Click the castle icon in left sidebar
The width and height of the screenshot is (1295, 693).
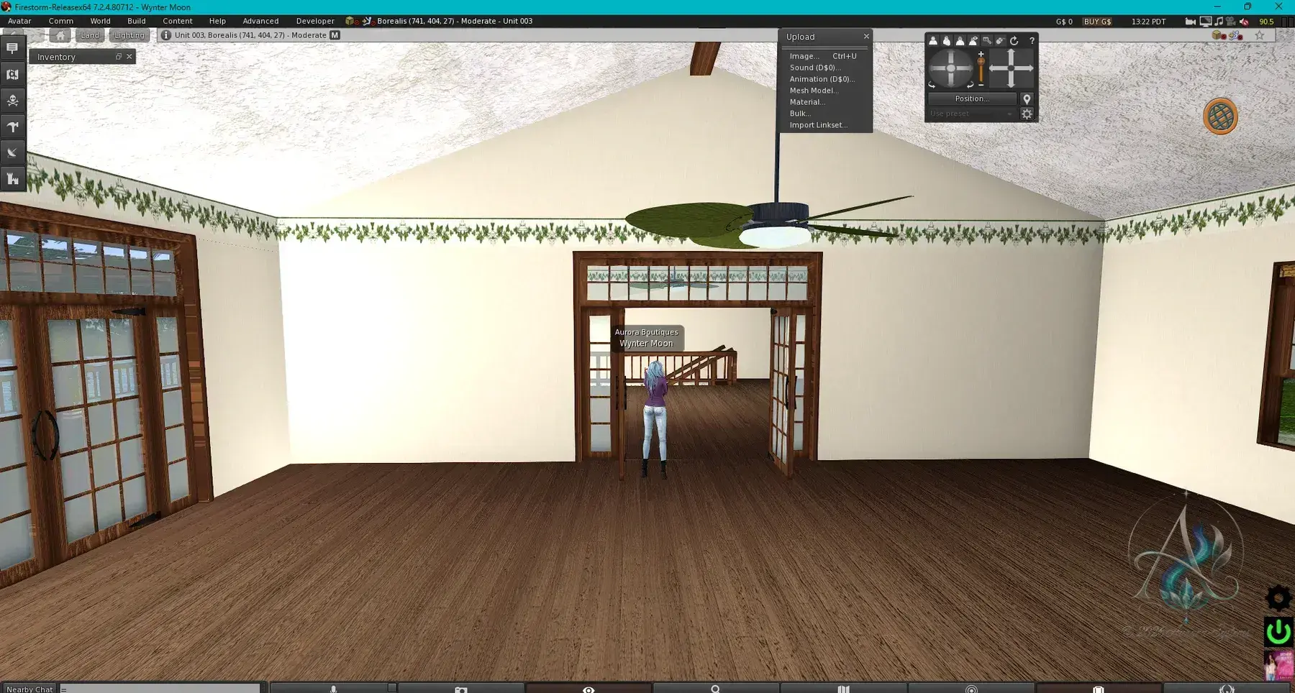coord(12,178)
